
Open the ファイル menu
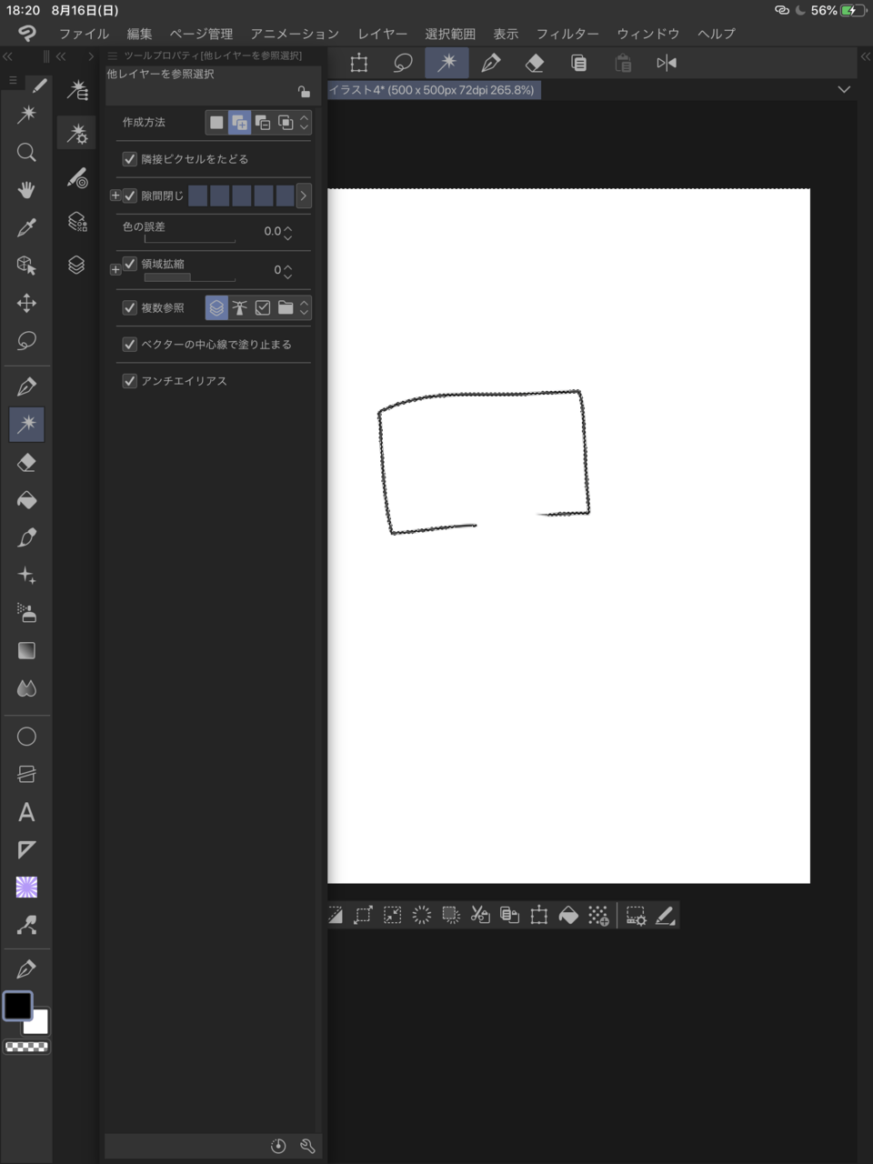[84, 34]
